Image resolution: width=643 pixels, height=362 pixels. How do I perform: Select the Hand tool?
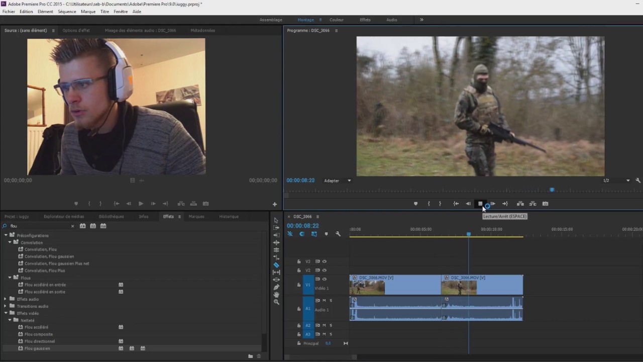point(276,295)
